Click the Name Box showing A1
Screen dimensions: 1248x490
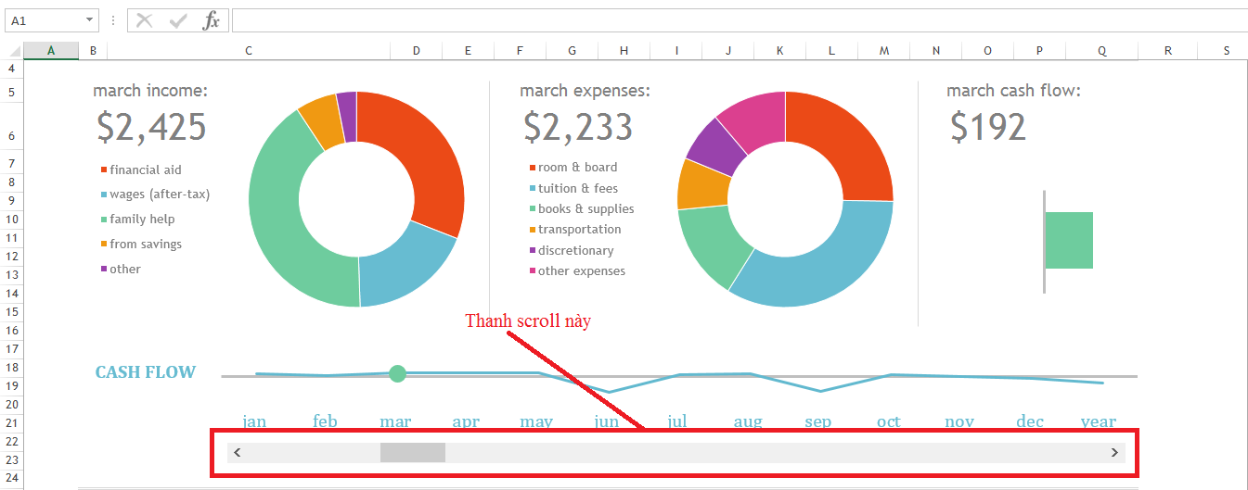click(42, 20)
